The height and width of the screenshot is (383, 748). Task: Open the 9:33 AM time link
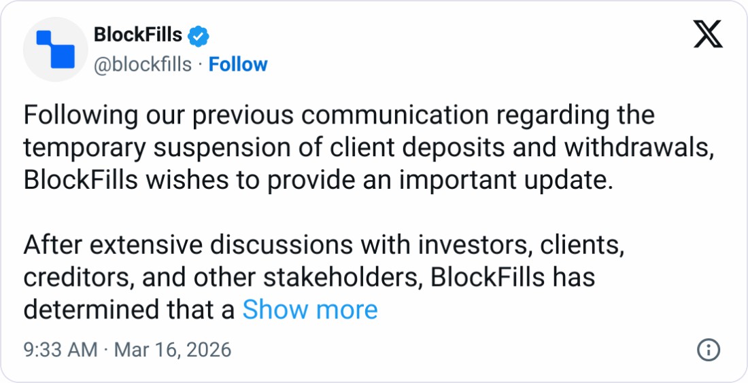pyautogui.click(x=61, y=350)
